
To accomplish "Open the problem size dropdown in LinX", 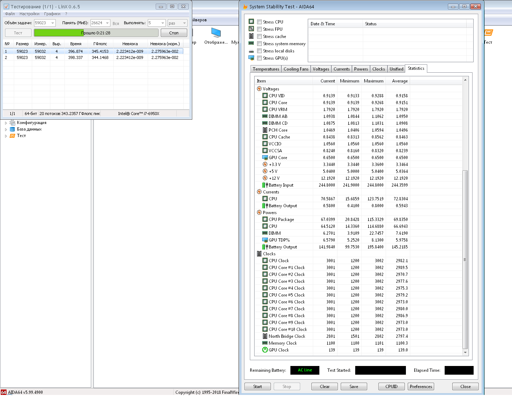I will (x=53, y=23).
